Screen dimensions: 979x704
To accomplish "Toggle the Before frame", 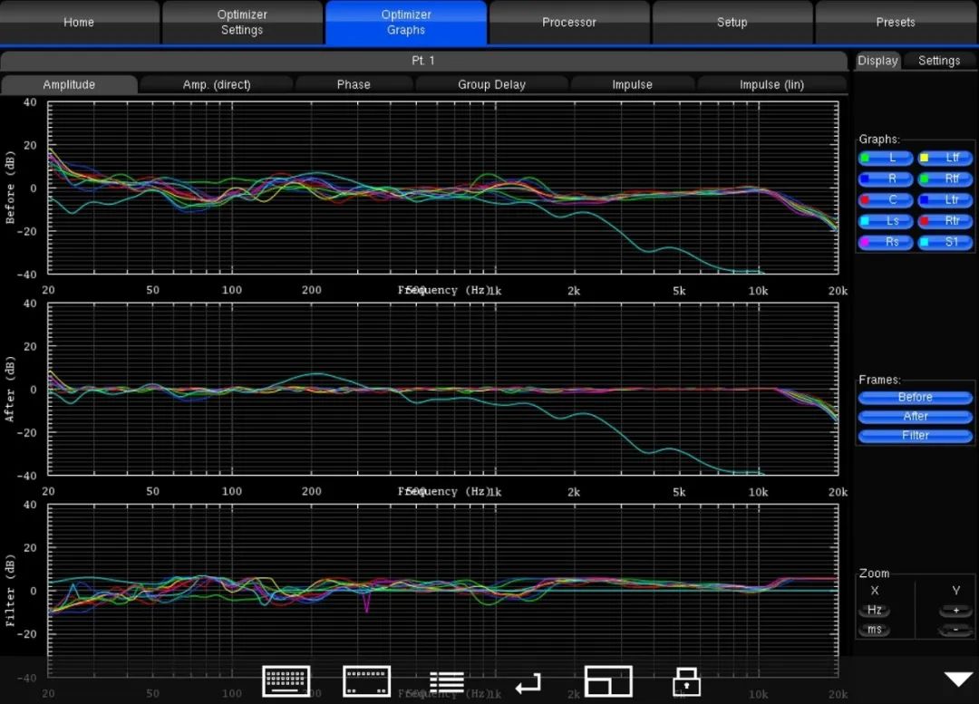I will coord(916,398).
